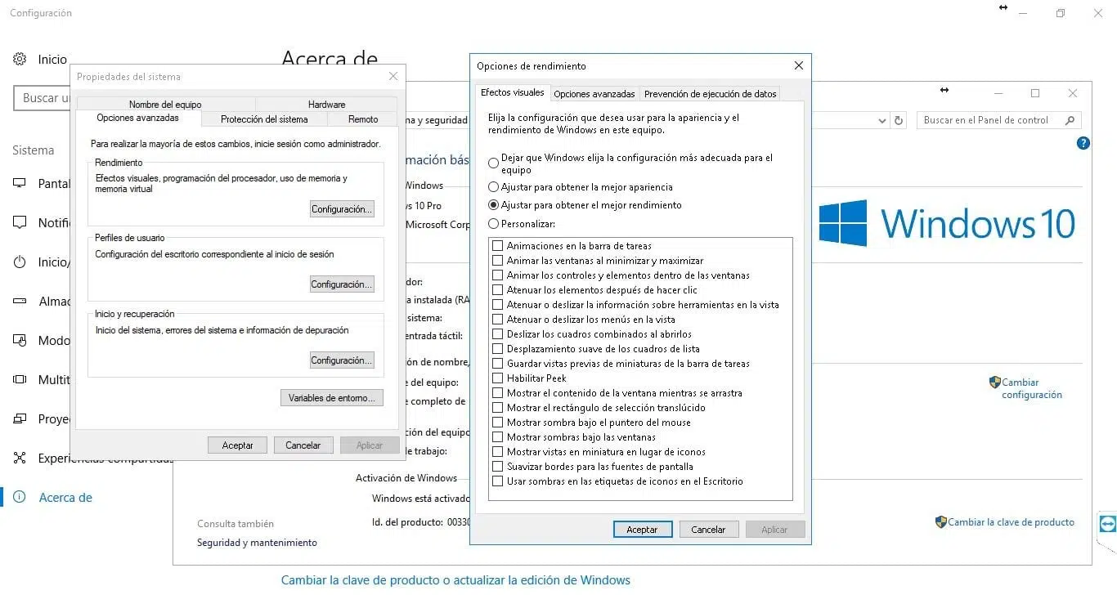Click the Modo tableta icon in sidebar

tap(20, 340)
